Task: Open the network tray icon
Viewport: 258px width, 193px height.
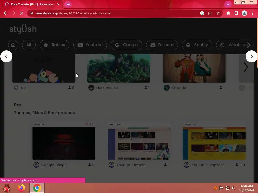Action: [x=228, y=188]
